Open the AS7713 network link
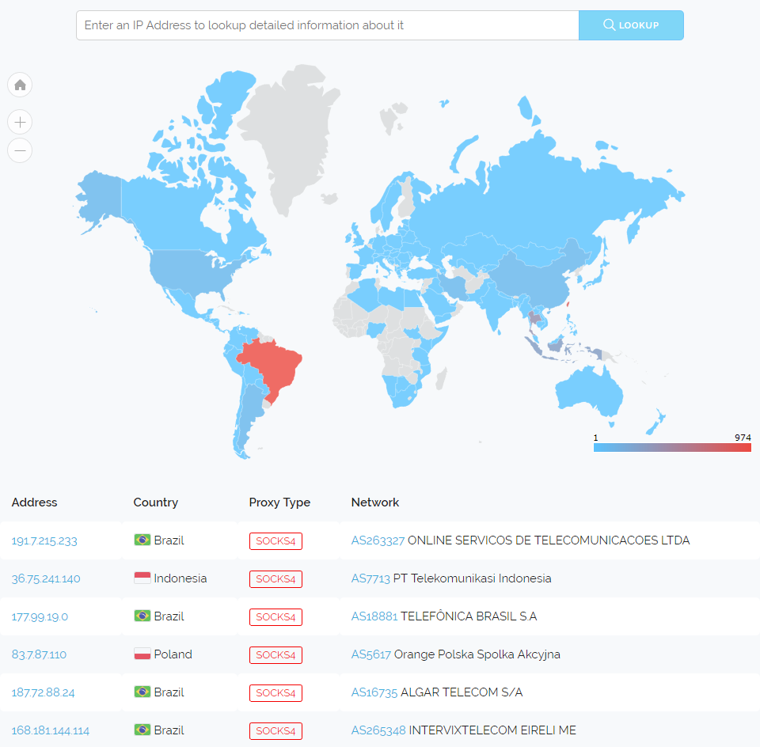 coord(370,578)
